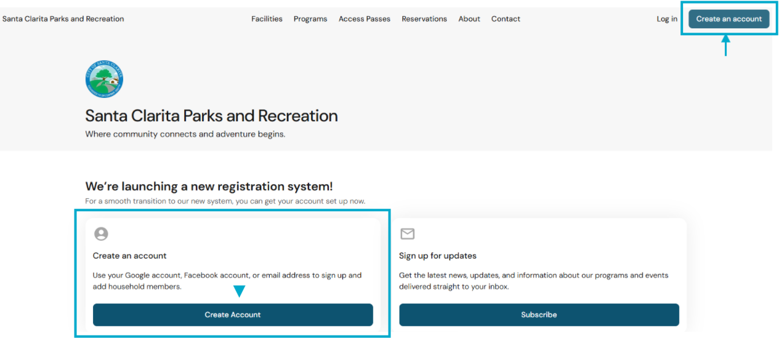
Task: Open the Facilities menu item
Action: [x=267, y=19]
